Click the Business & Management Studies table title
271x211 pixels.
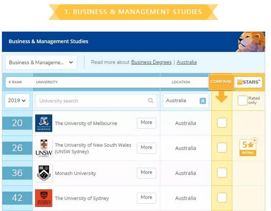(x=48, y=41)
